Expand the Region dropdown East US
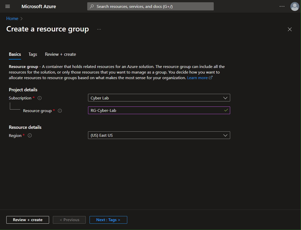This screenshot has height=230, width=301. point(159,135)
